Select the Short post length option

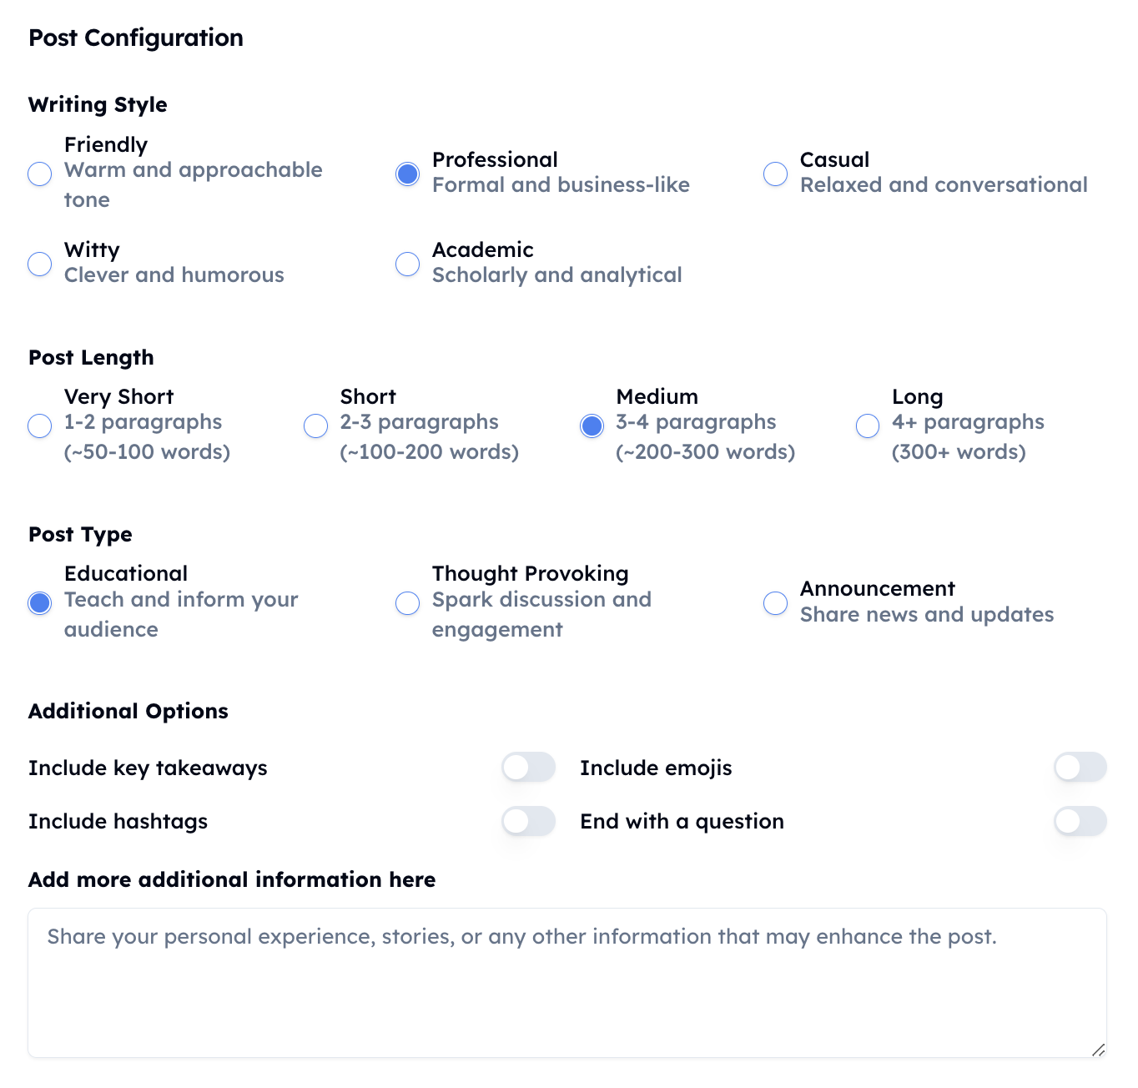tap(316, 426)
